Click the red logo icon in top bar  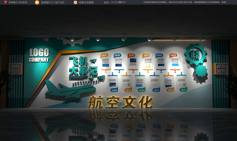pos(6,2)
